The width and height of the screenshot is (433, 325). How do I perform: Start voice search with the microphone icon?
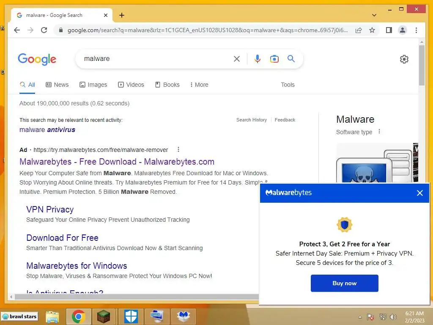(x=258, y=58)
